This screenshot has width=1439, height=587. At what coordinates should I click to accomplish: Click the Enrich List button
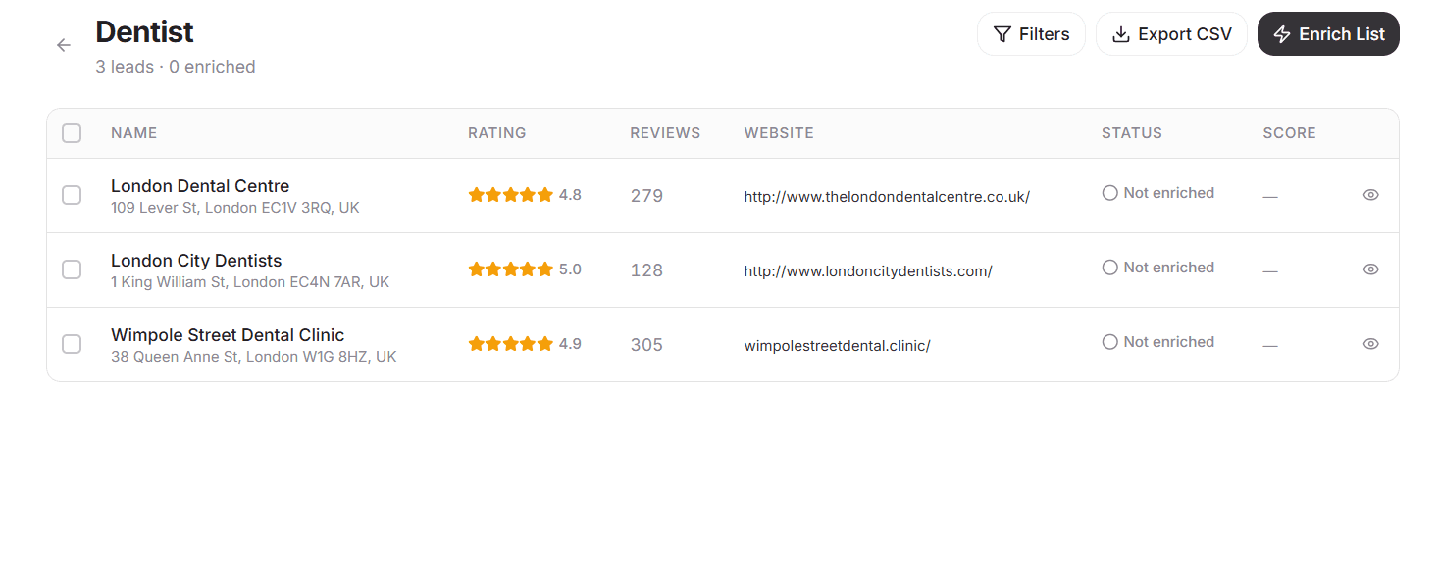pyautogui.click(x=1328, y=34)
